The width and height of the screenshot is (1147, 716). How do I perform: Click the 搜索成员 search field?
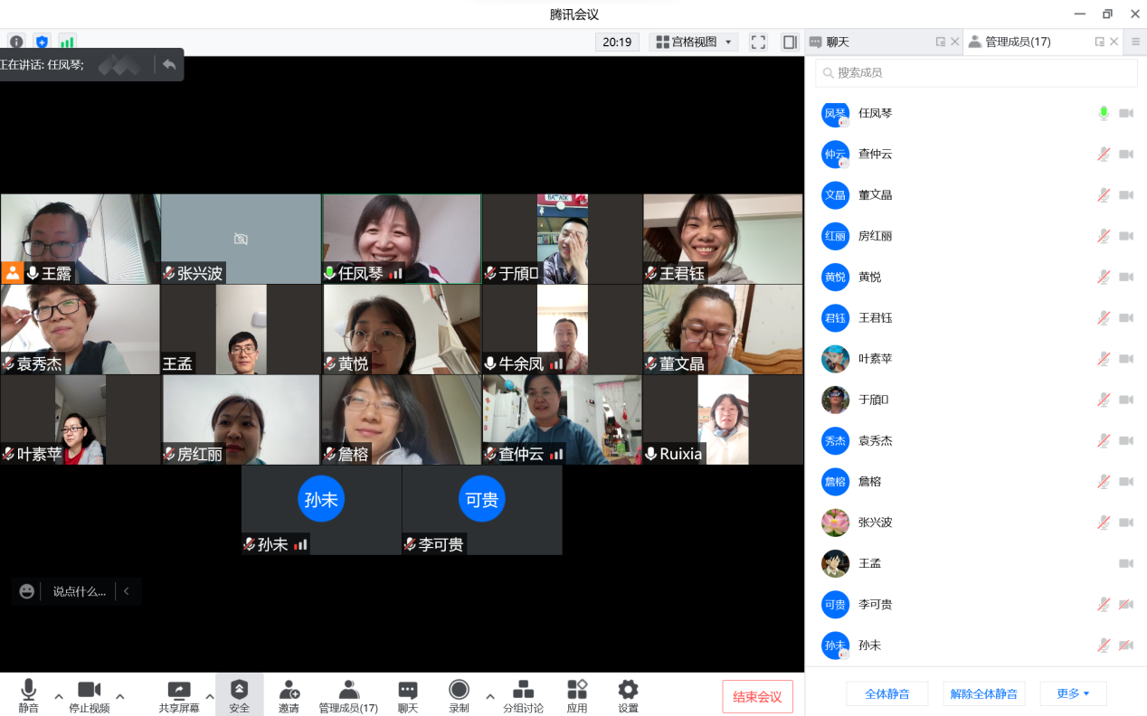click(x=977, y=72)
